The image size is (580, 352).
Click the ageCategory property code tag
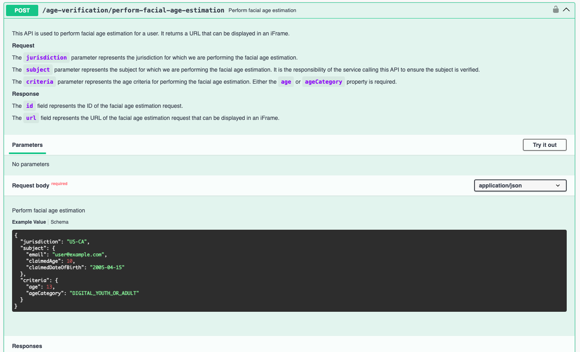tap(323, 82)
